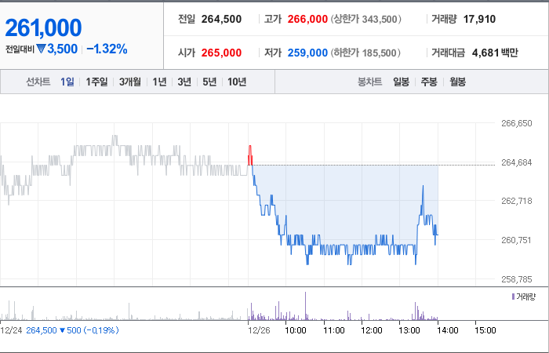The image size is (549, 353).
Task: Click the 12/26 date label
Action: 259,330
